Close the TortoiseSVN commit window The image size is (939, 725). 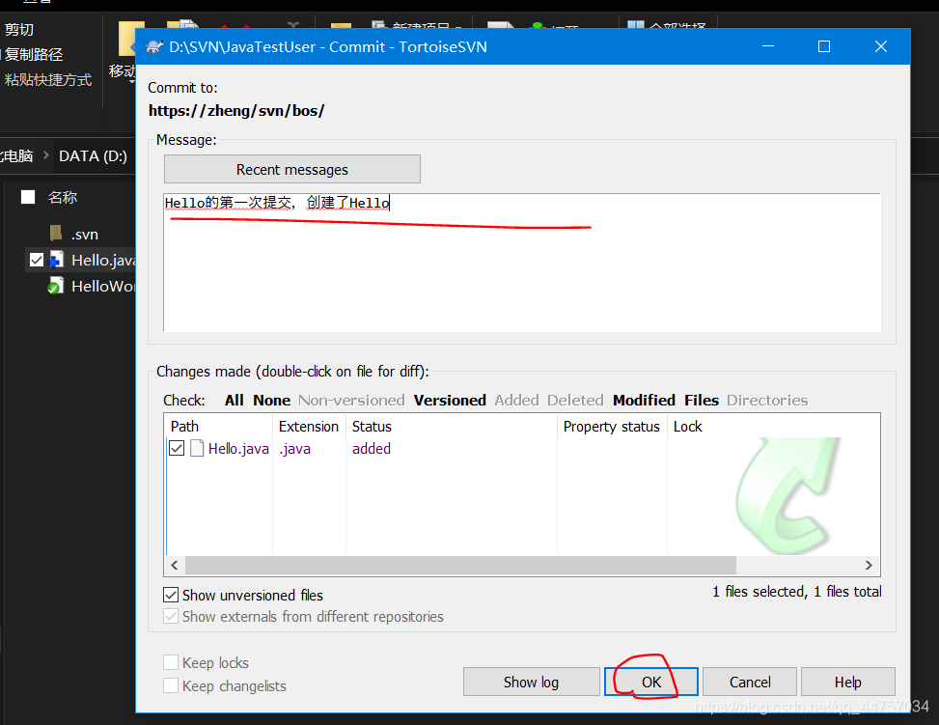pyautogui.click(x=881, y=46)
